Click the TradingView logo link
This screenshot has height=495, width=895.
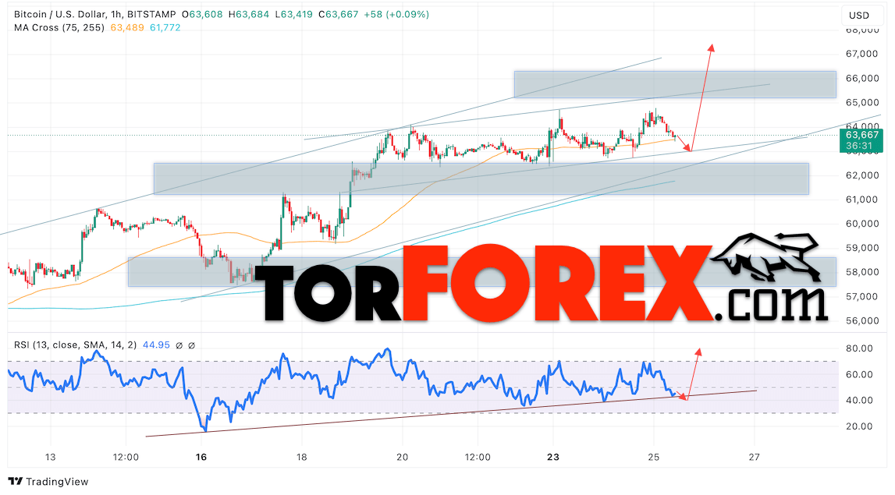point(48,482)
